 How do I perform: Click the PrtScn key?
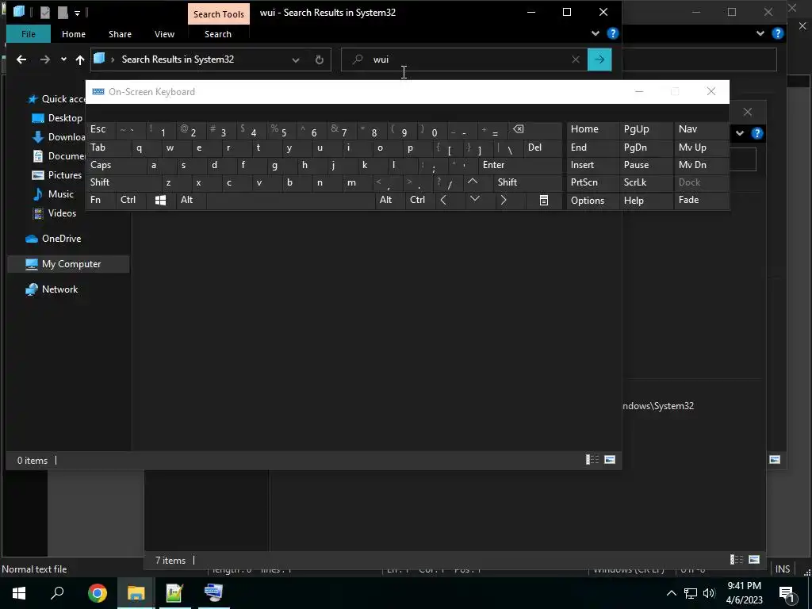click(592, 183)
